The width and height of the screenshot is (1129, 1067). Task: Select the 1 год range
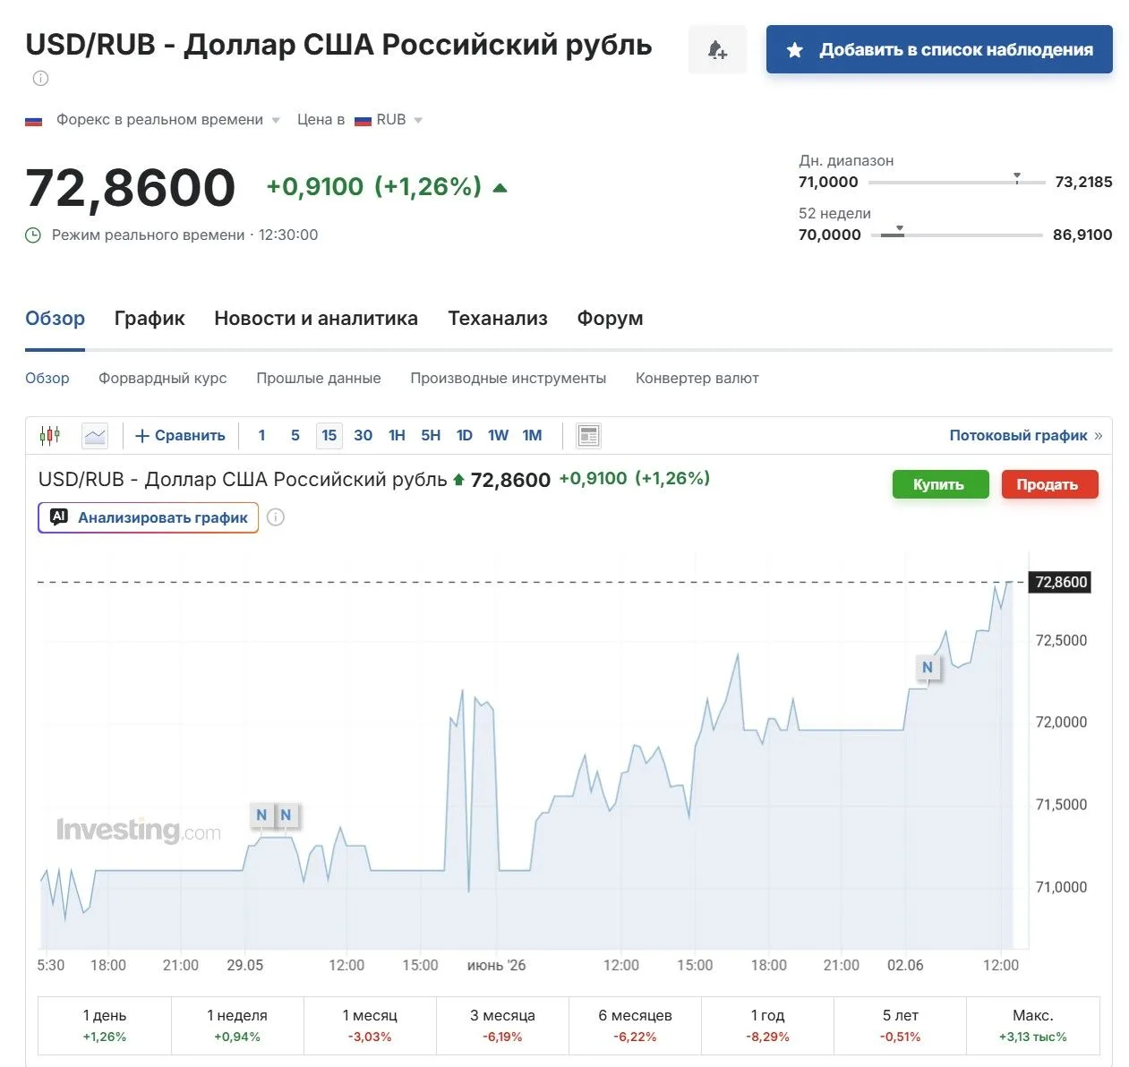[767, 1026]
